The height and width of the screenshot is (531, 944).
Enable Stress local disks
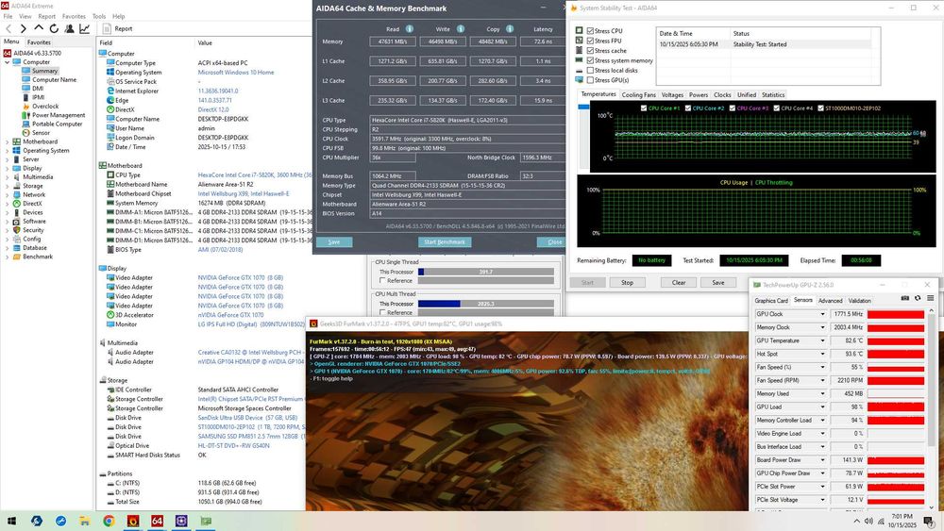pyautogui.click(x=591, y=71)
